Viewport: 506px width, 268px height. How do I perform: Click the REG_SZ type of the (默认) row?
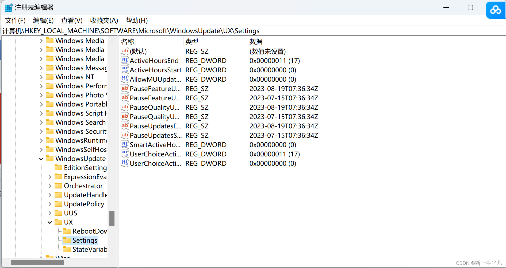197,51
